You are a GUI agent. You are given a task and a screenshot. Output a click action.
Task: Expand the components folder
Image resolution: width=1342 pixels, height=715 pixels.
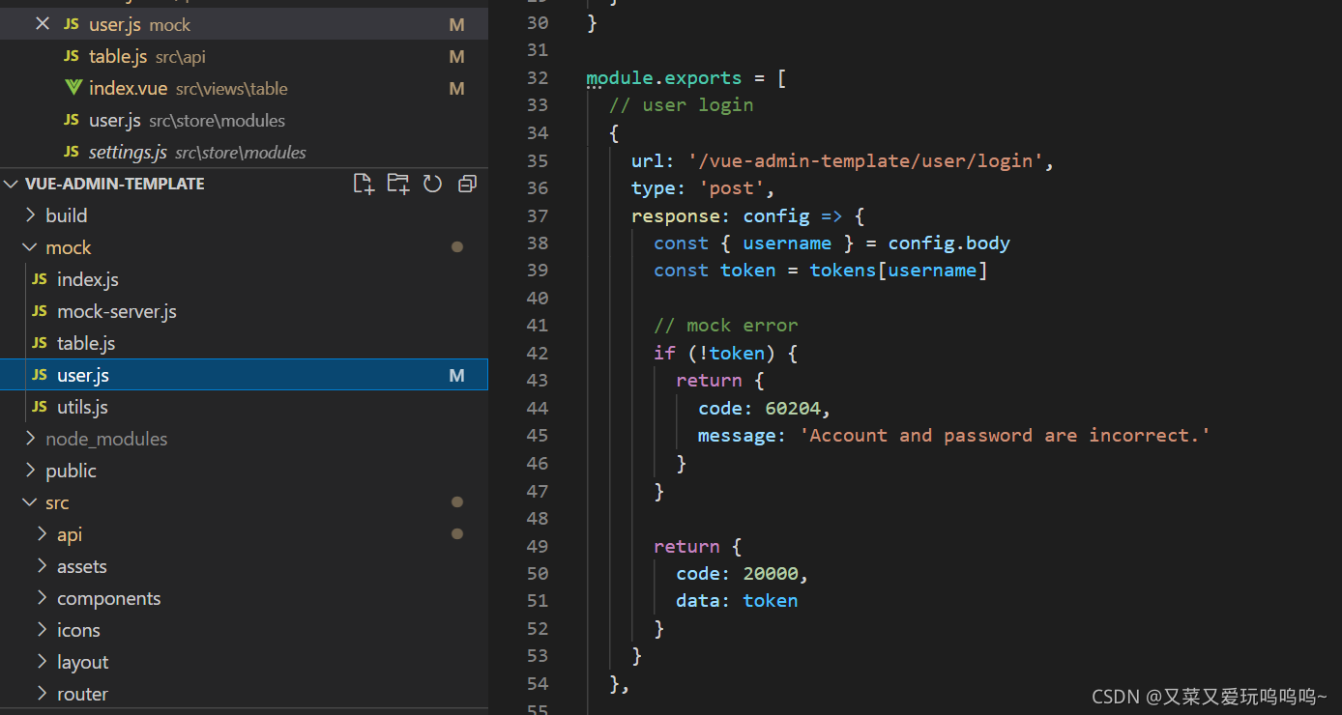(x=42, y=598)
